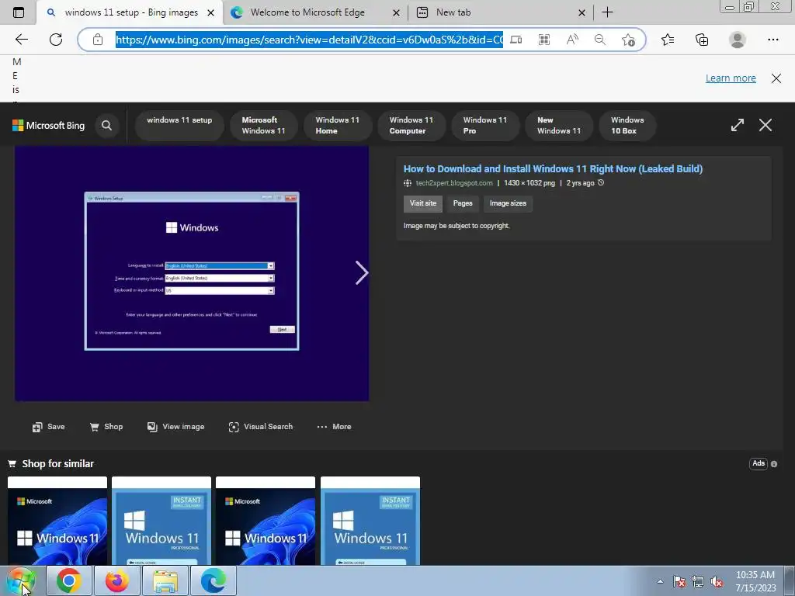Viewport: 795px width, 596px height.
Task: Open tech2xpert.blogspot.com source link
Action: 453,183
